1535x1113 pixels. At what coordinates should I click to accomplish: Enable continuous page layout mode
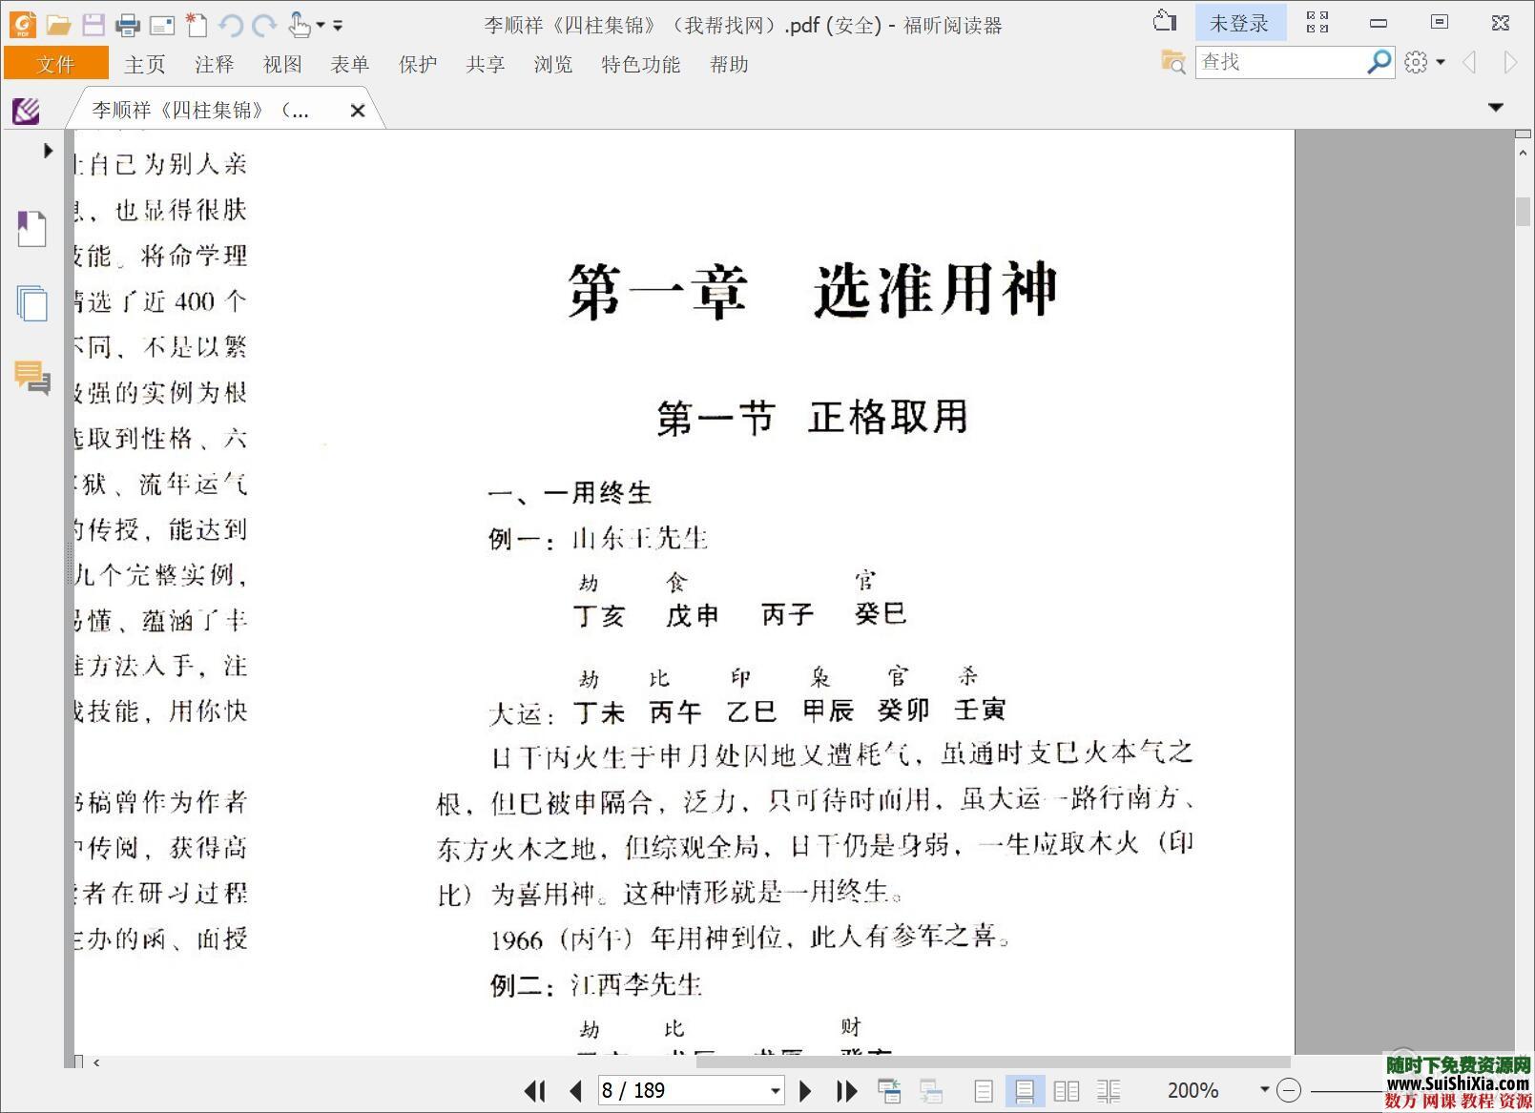click(1025, 1090)
